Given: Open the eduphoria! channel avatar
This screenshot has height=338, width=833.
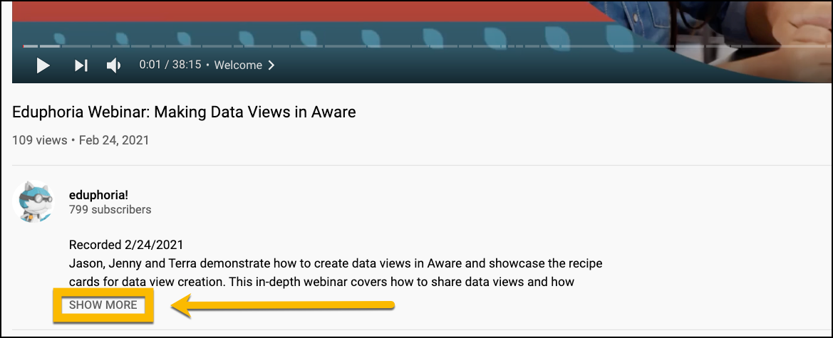Looking at the screenshot, I should (x=33, y=201).
